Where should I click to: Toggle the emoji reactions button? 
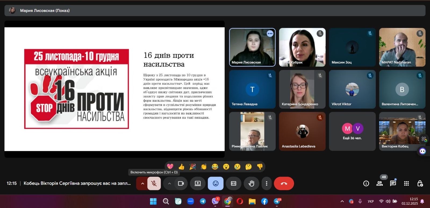pyautogui.click(x=216, y=184)
